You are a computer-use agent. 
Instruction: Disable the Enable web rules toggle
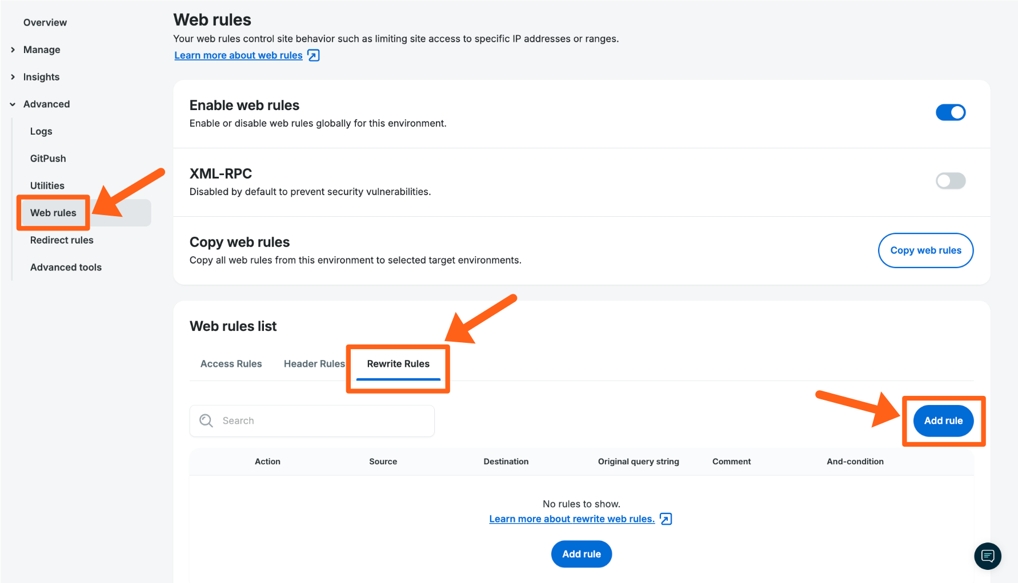[x=951, y=112]
